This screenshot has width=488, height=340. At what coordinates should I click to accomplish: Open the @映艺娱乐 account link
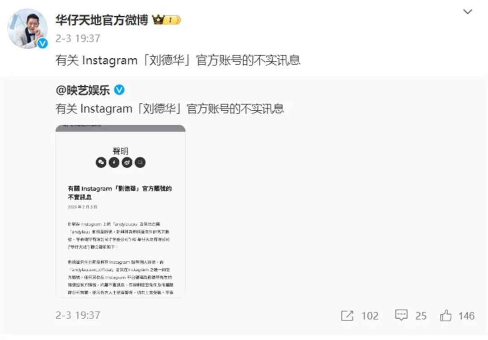coord(83,90)
